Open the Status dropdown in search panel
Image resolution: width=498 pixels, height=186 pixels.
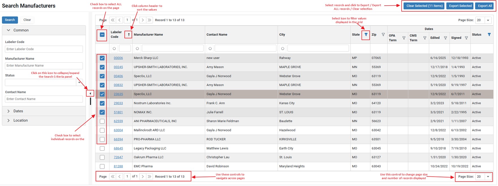click(x=79, y=82)
